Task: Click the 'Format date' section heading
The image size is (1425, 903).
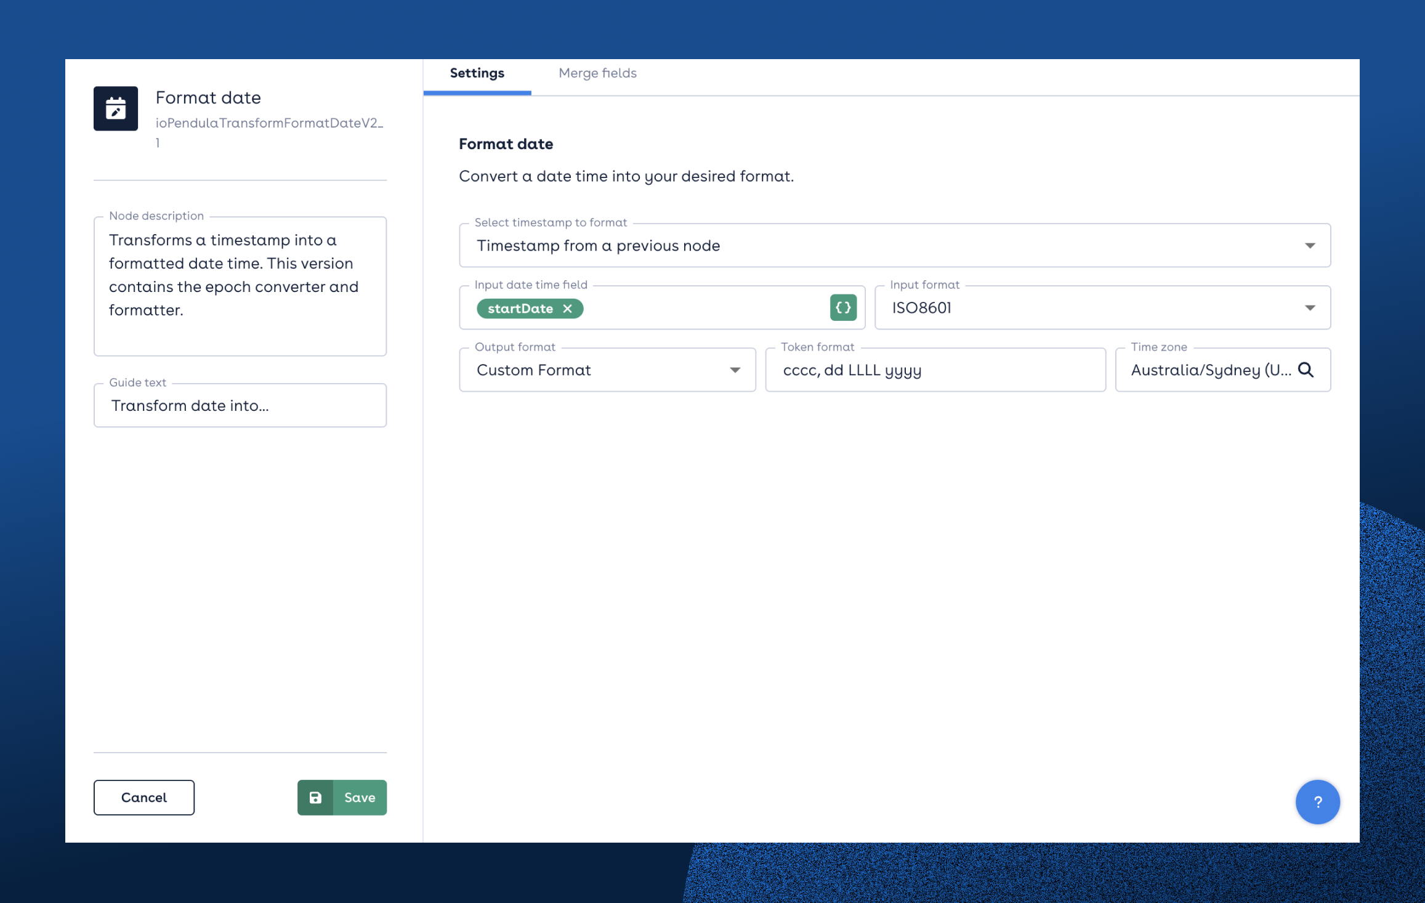Action: tap(506, 144)
